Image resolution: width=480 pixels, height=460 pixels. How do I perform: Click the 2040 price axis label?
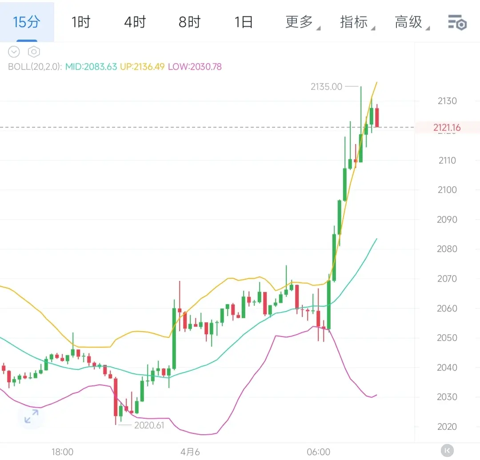pos(447,367)
